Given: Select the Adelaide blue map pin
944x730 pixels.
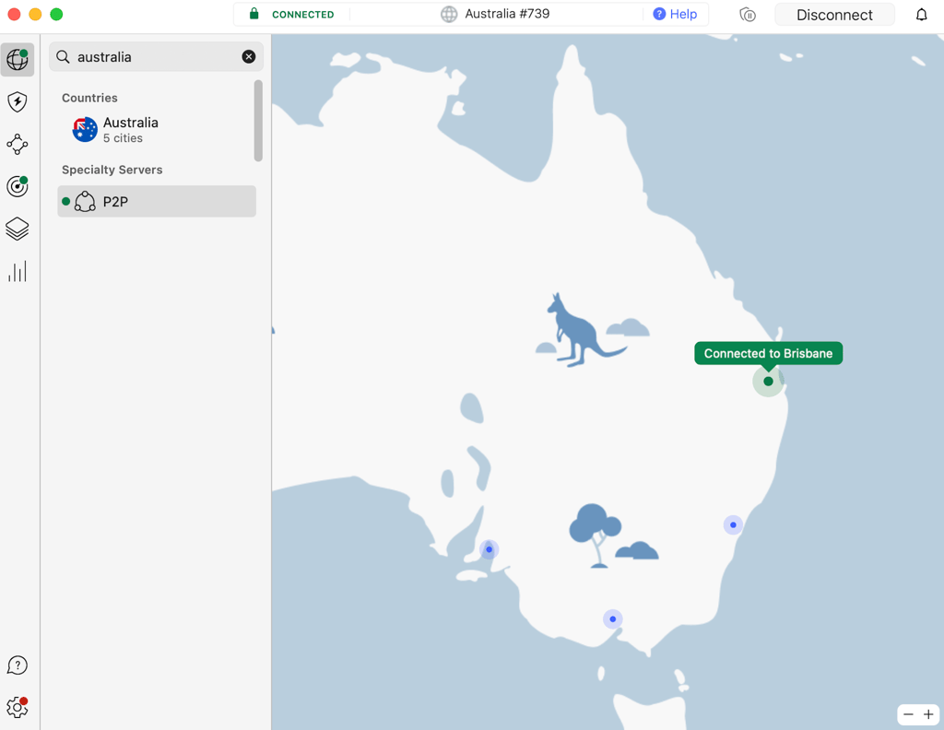Looking at the screenshot, I should click(x=489, y=549).
